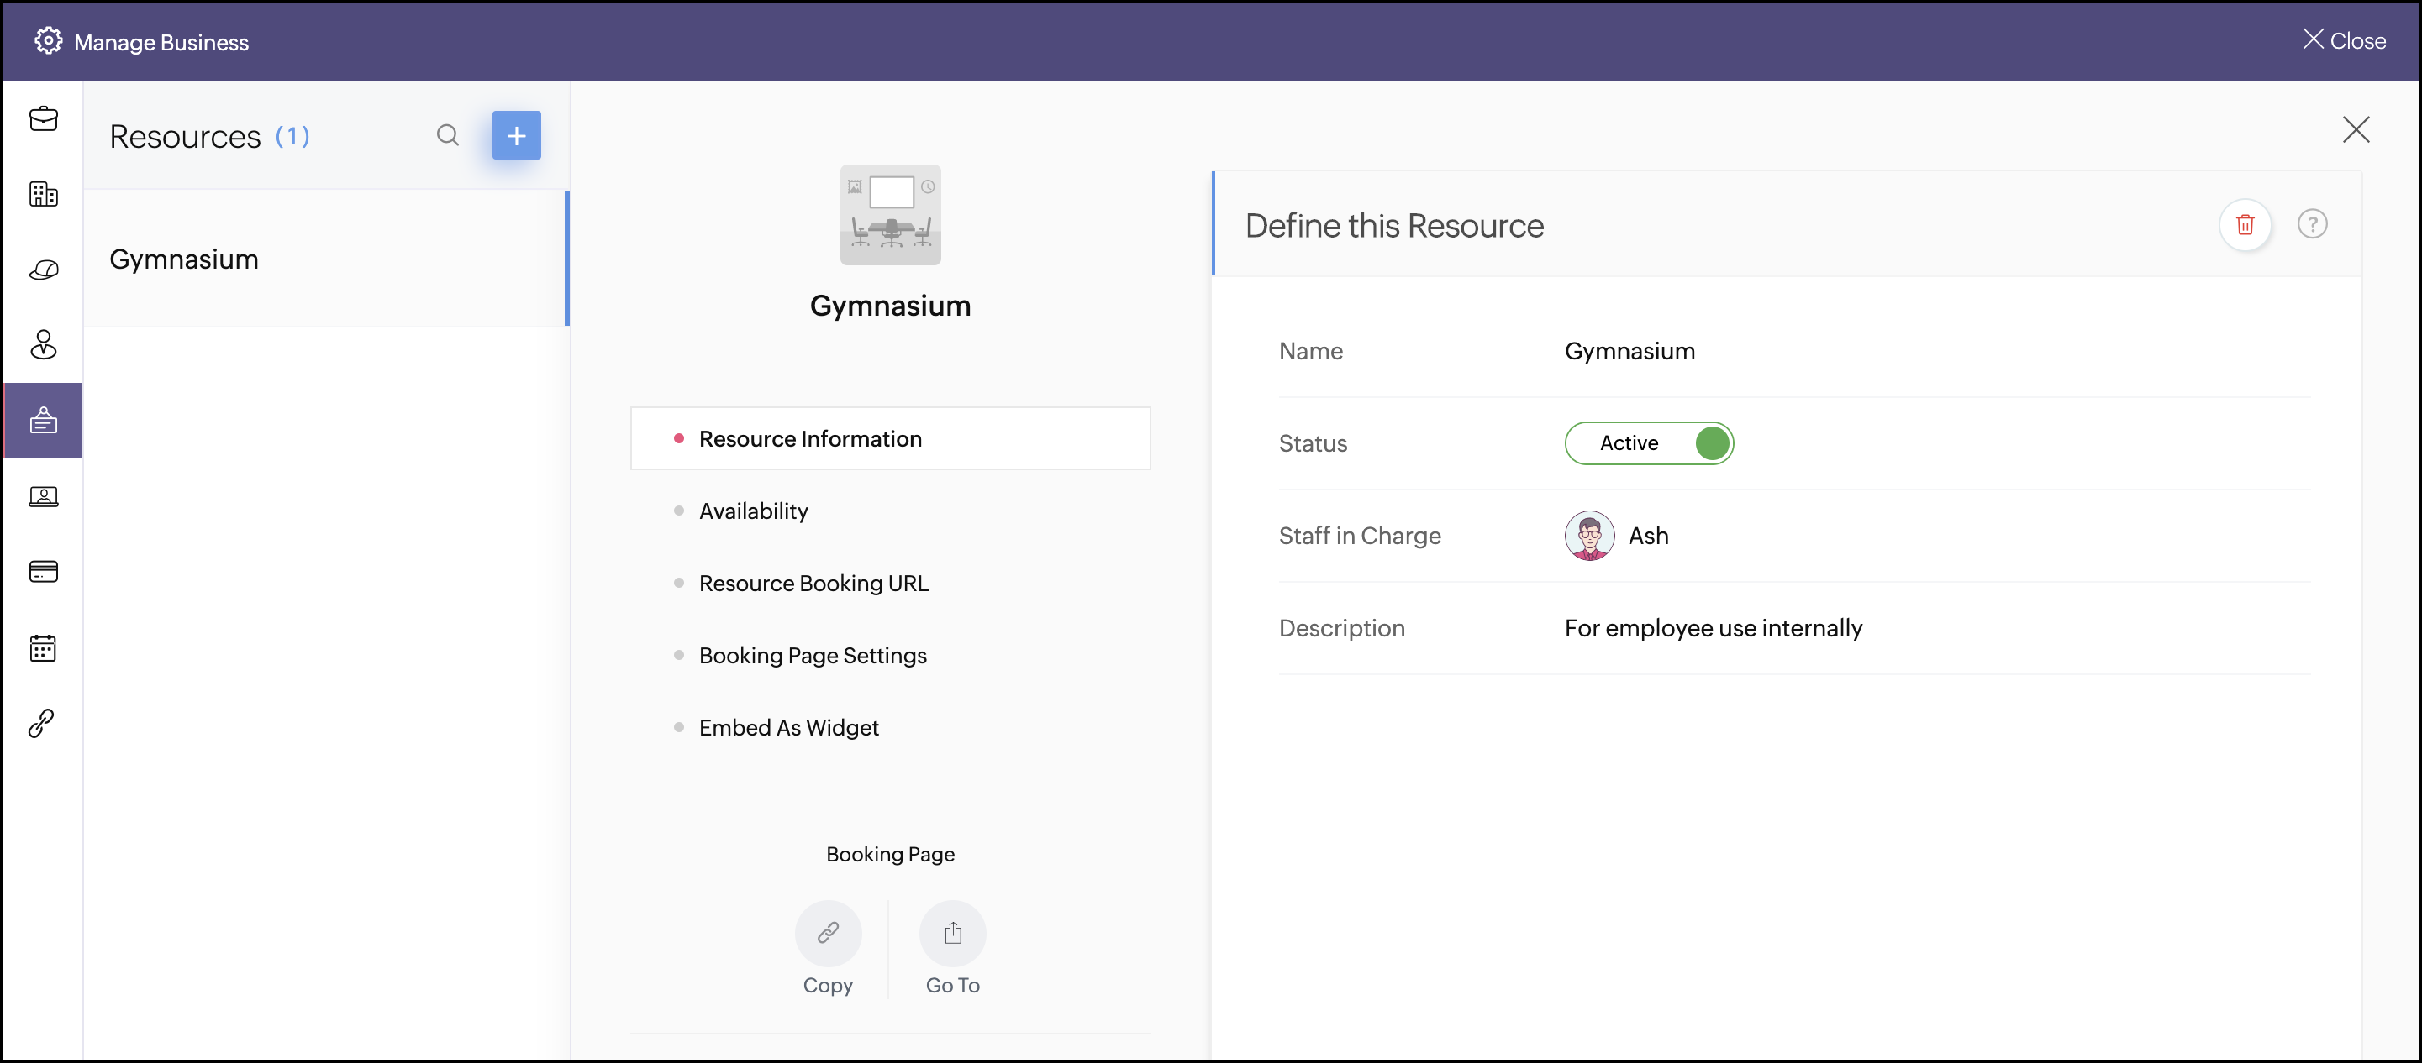2422x1063 pixels.
Task: Search resources with magnifier icon
Action: (448, 135)
